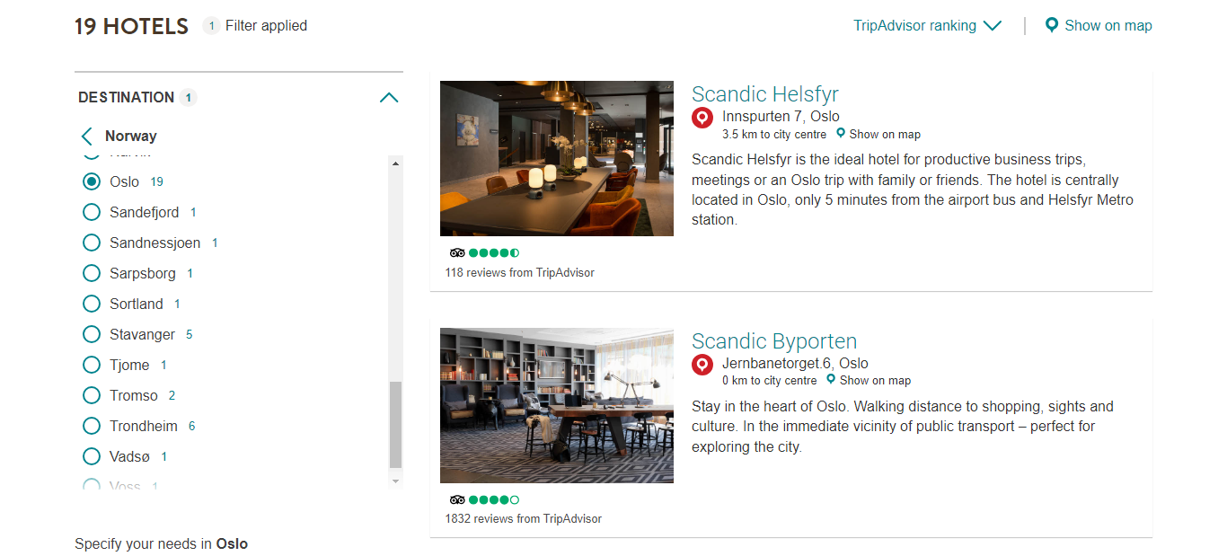
Task: Click the destination list scrollbar thumb
Action: pos(395,425)
